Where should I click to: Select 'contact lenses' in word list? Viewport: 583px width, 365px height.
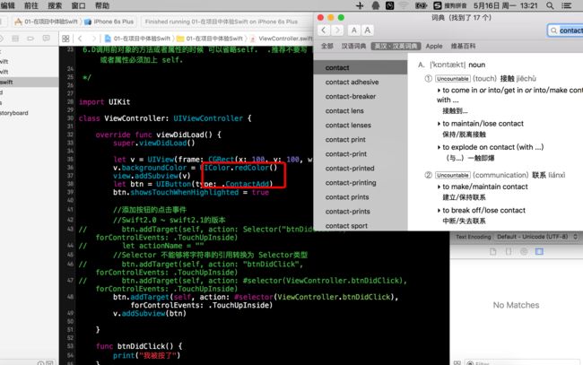(361, 126)
